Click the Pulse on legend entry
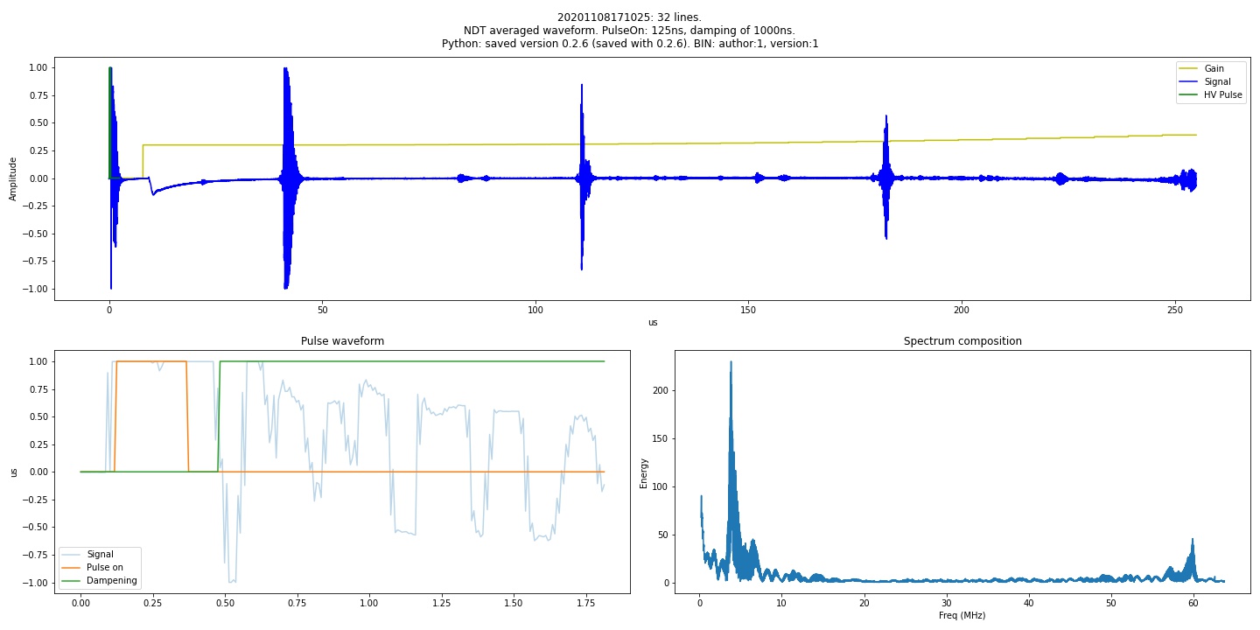 pyautogui.click(x=95, y=567)
